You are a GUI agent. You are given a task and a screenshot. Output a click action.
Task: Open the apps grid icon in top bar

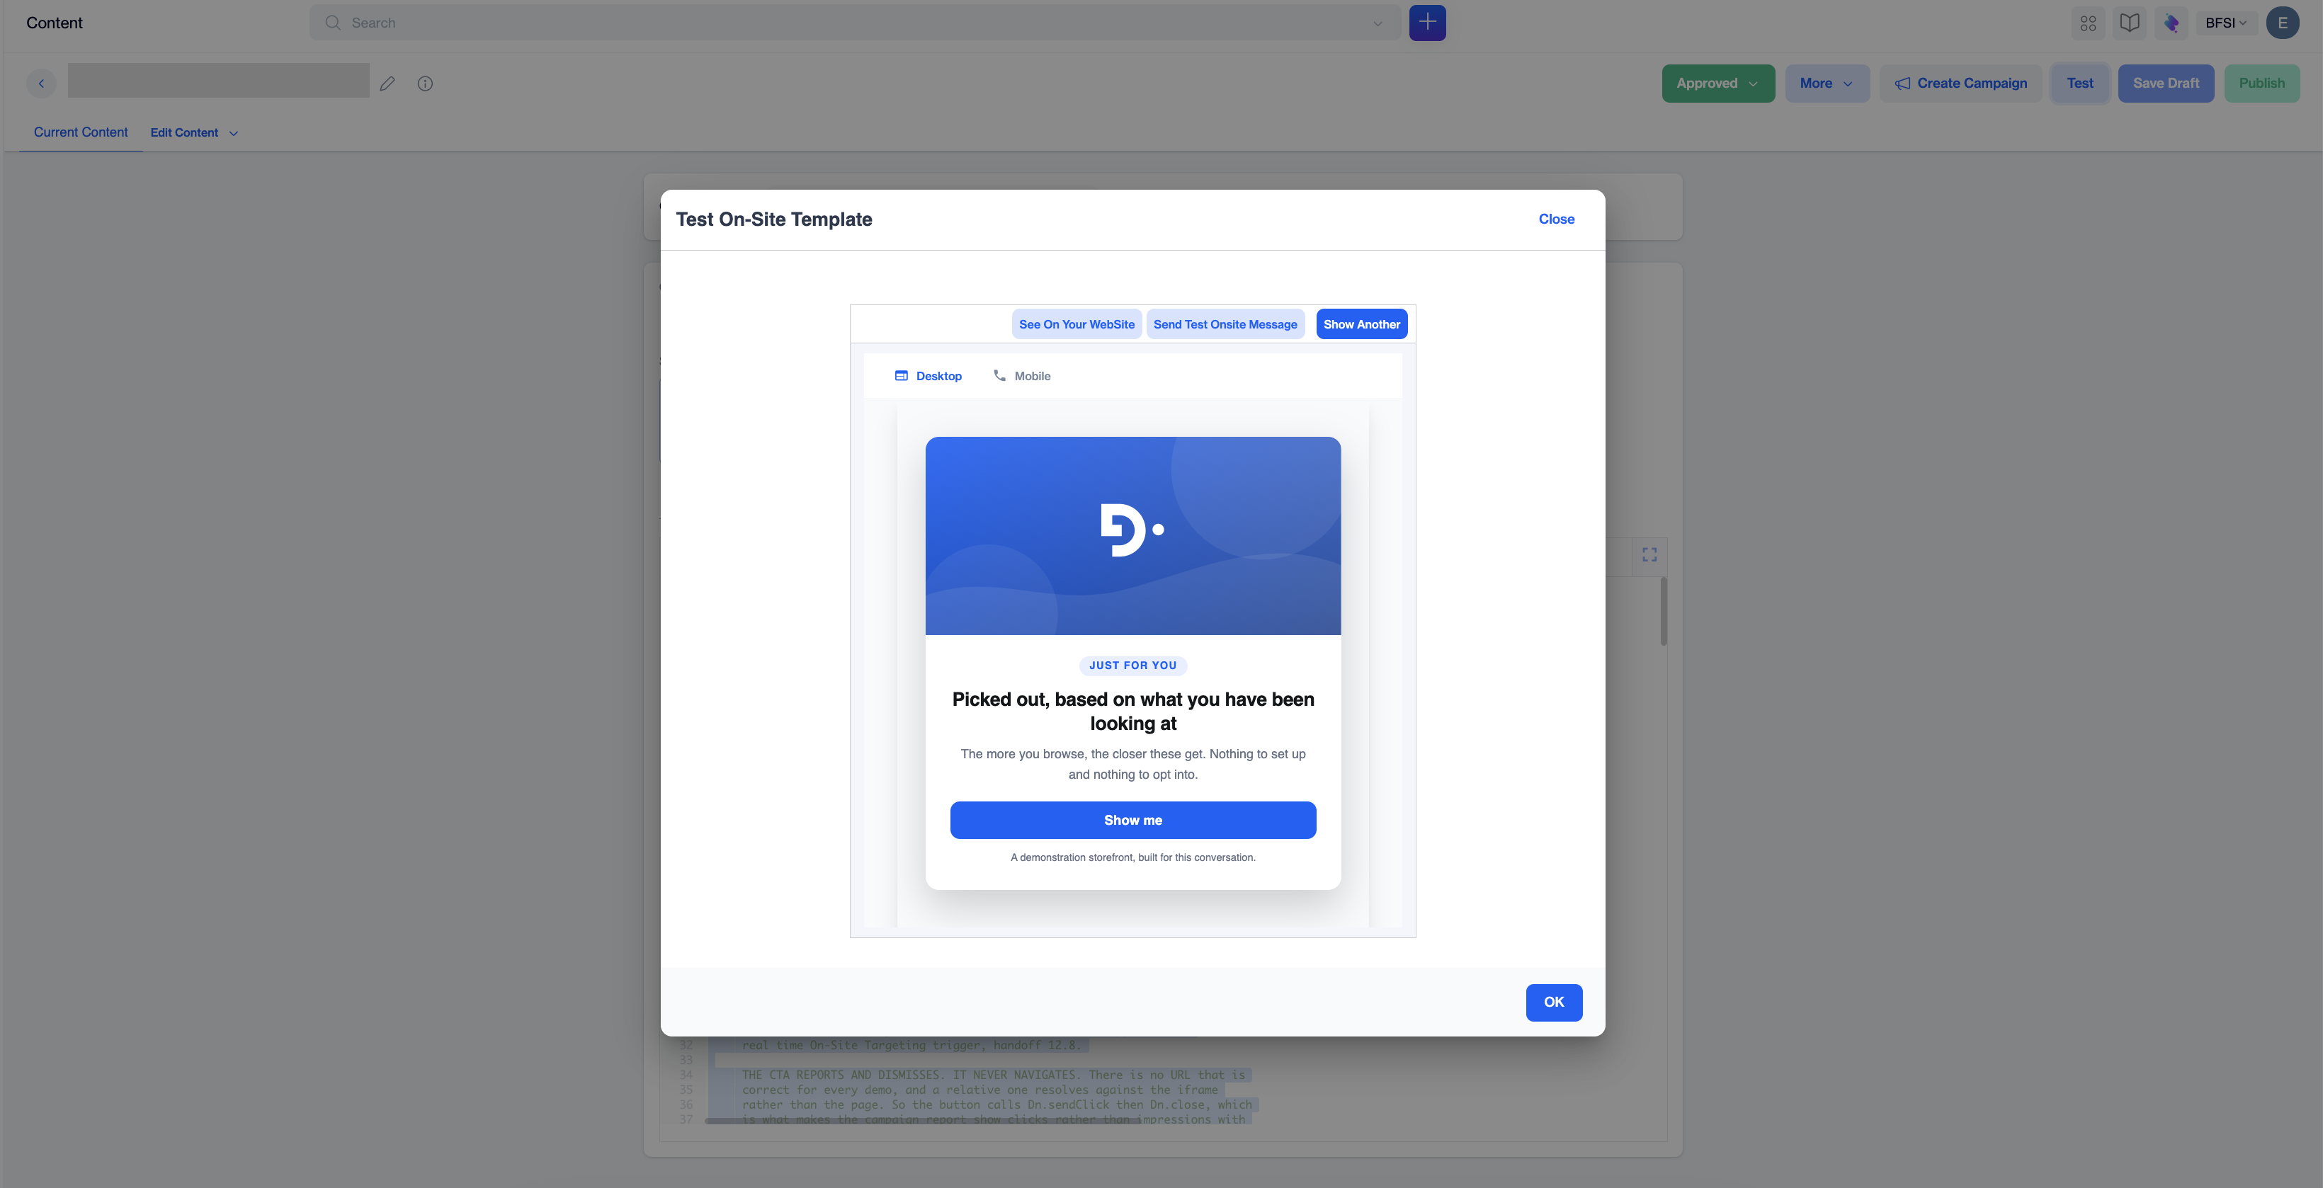pos(2088,23)
